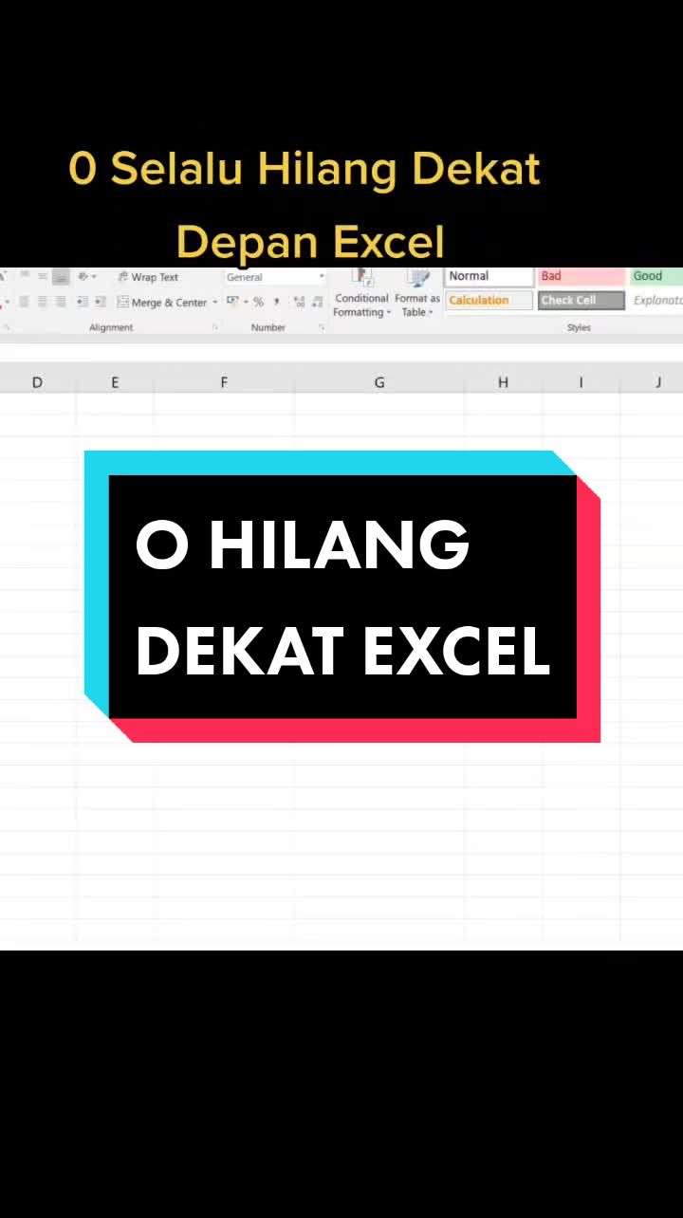
Task: Align text right in the cell
Action: coord(61,303)
